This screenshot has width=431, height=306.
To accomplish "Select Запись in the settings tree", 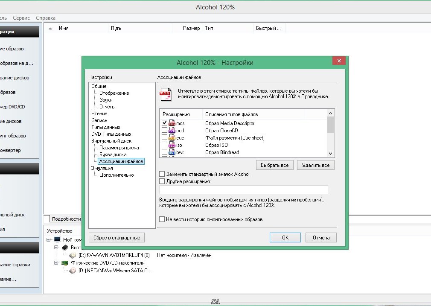I will click(x=99, y=120).
